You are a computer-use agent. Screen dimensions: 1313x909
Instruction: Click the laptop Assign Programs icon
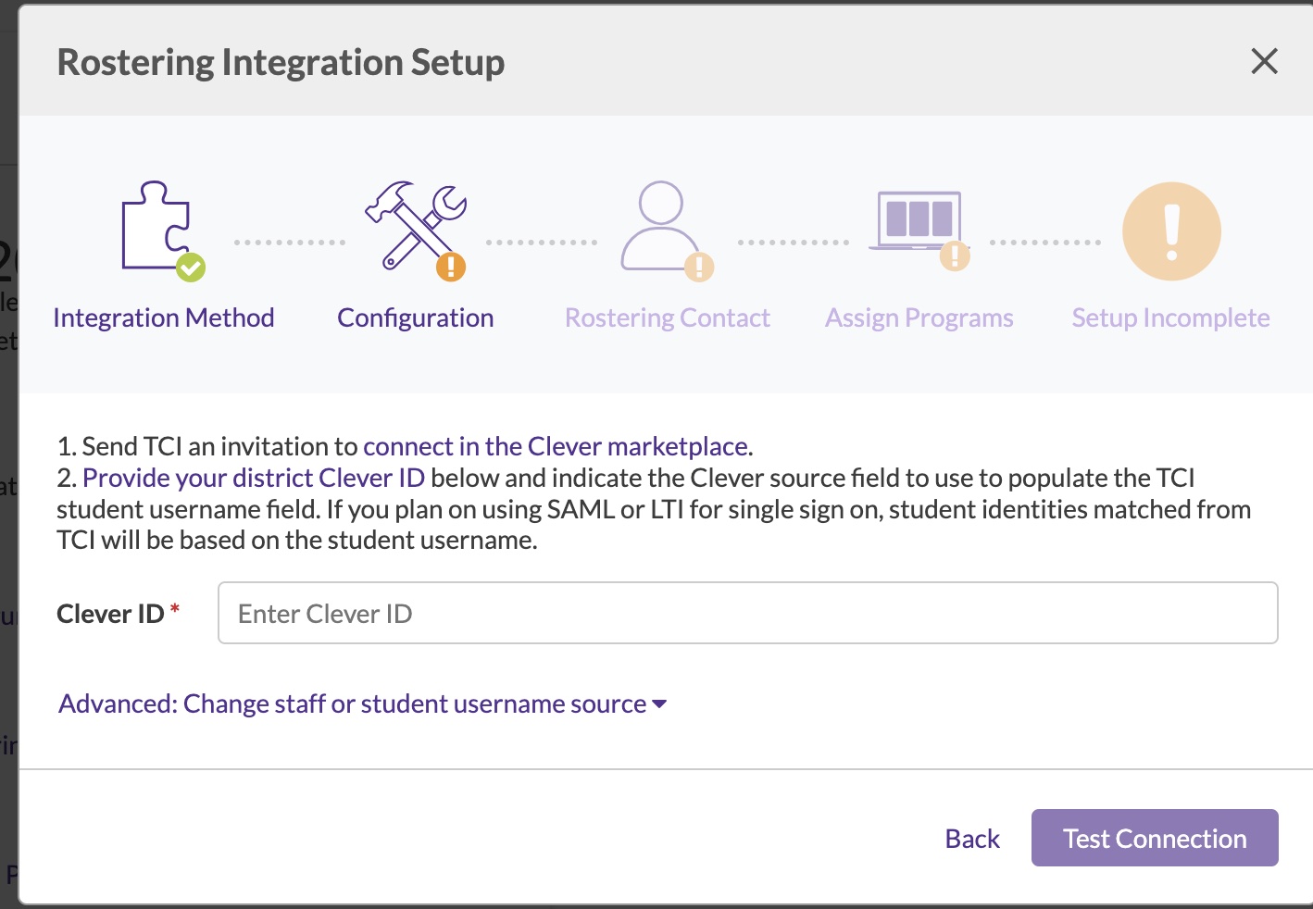click(x=917, y=220)
